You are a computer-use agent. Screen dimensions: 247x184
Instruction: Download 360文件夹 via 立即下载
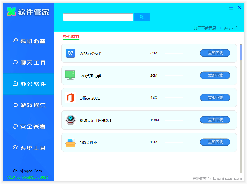215,142
